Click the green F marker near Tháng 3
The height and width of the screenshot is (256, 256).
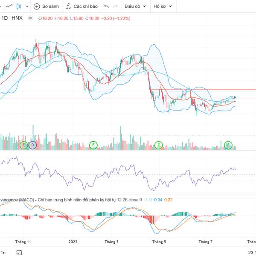[x=93, y=145]
